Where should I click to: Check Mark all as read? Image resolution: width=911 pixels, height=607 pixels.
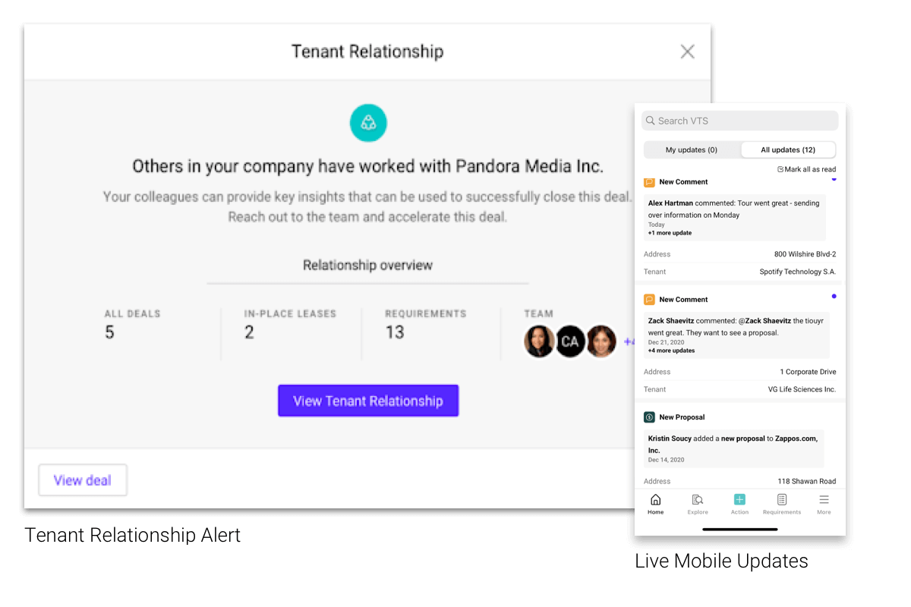click(806, 169)
